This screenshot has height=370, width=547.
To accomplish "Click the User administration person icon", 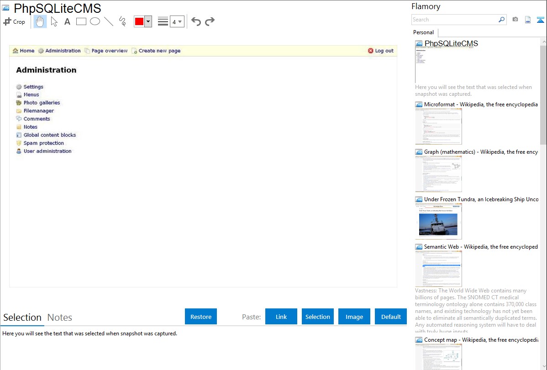I will coord(19,151).
